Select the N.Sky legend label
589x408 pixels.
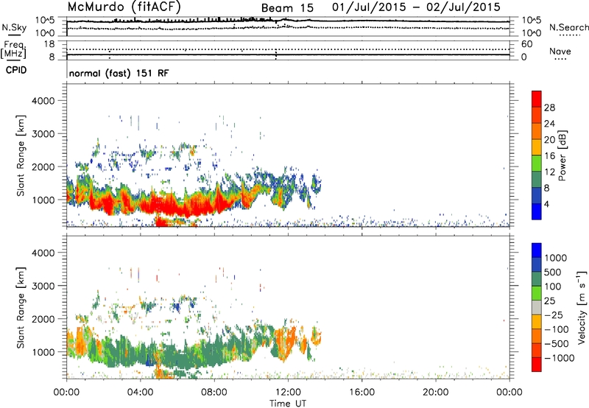click(14, 27)
